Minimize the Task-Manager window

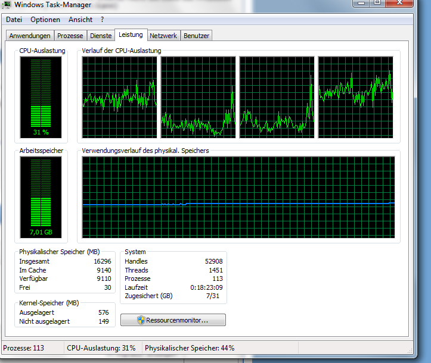(361, 3)
